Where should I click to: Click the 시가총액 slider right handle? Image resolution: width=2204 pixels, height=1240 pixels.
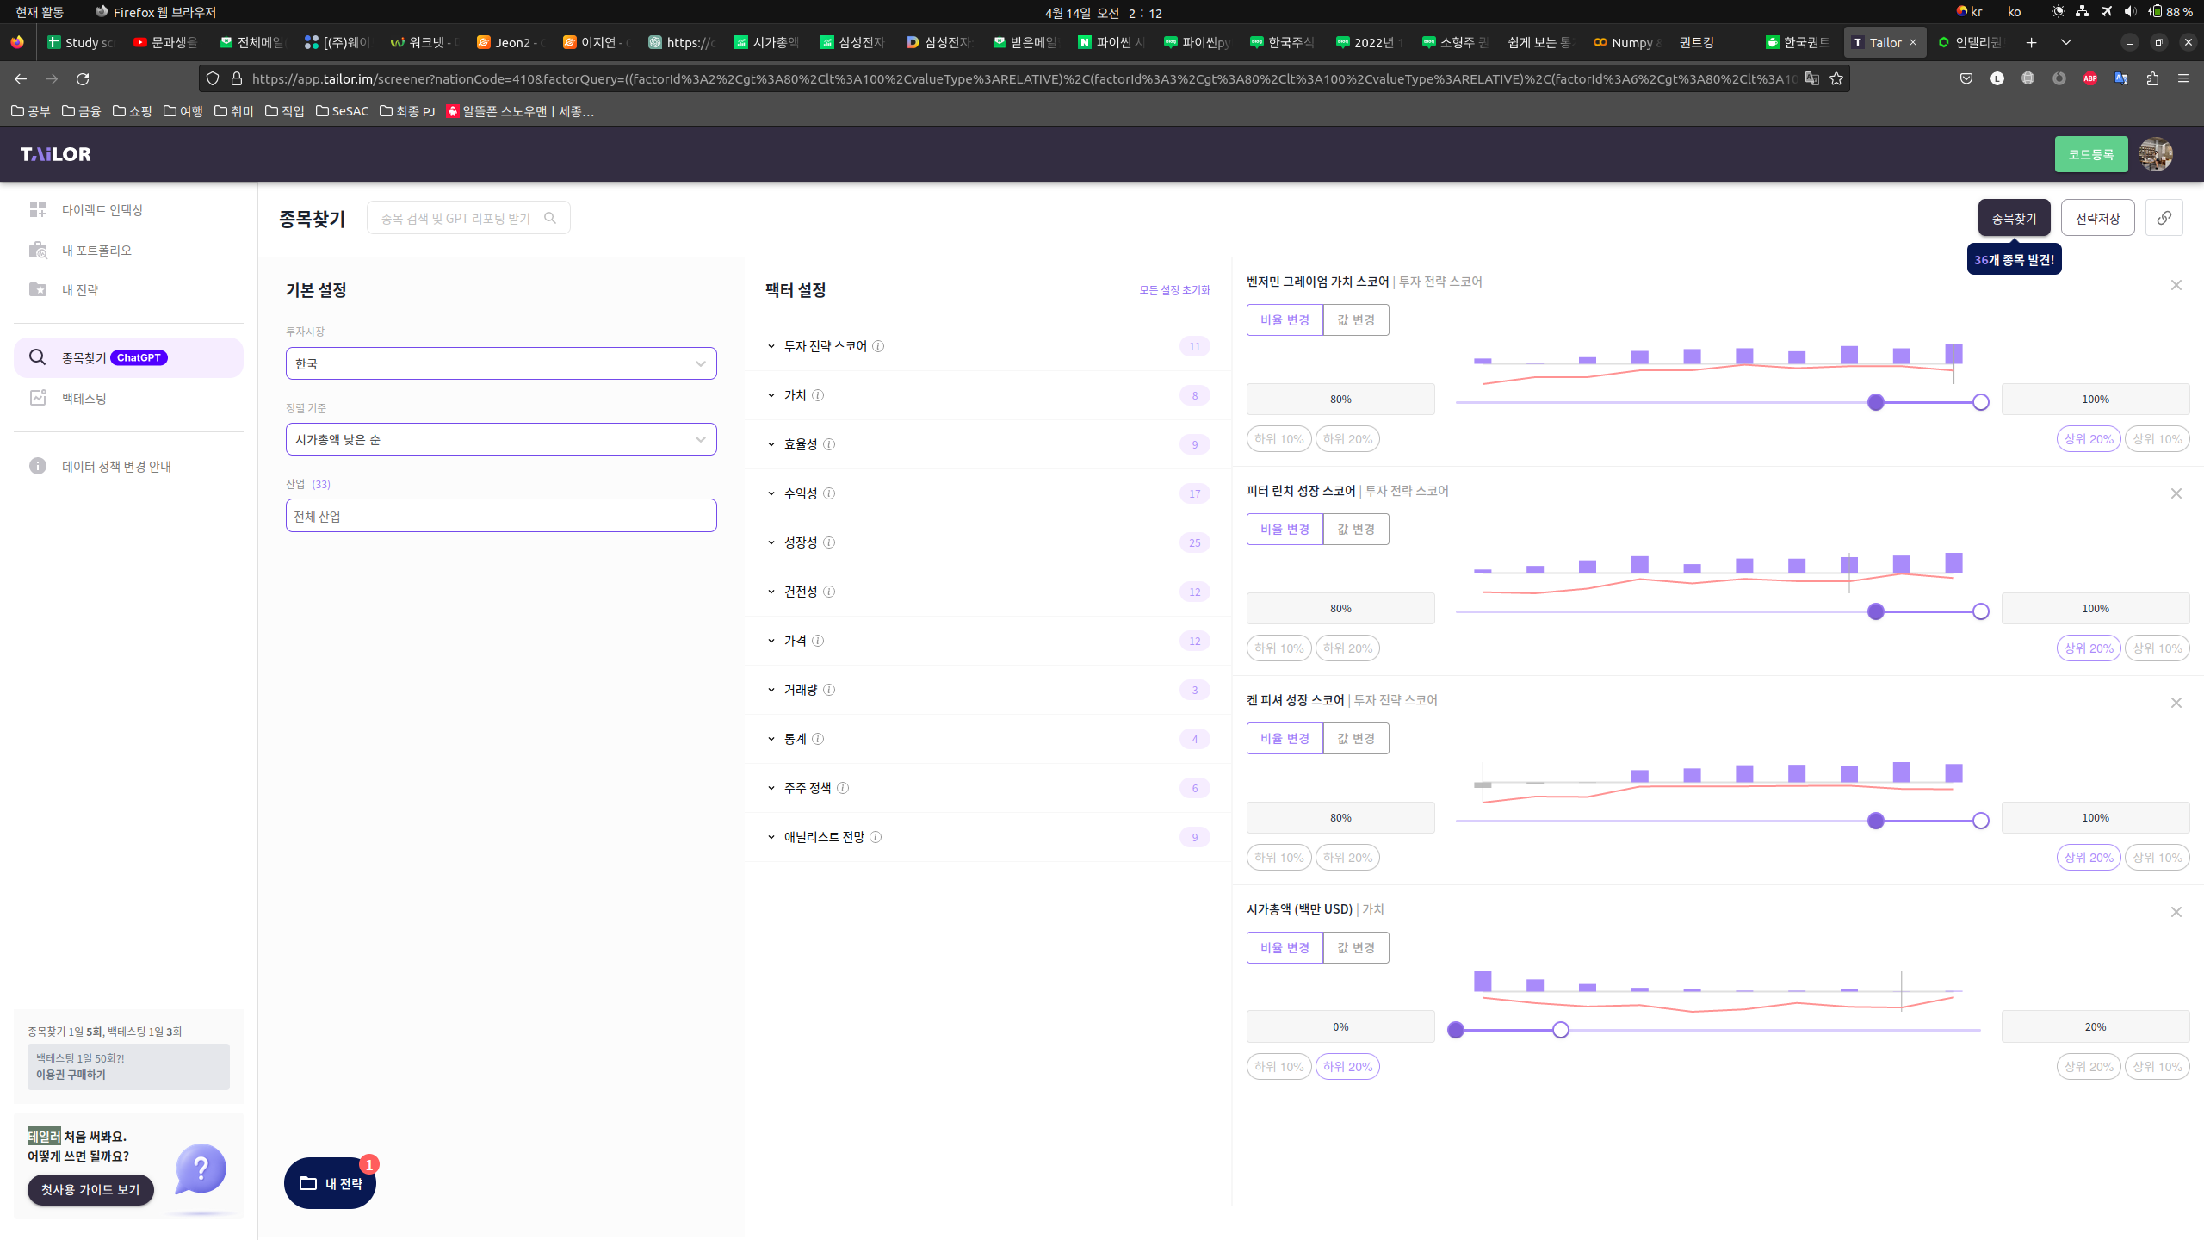pos(1560,1030)
